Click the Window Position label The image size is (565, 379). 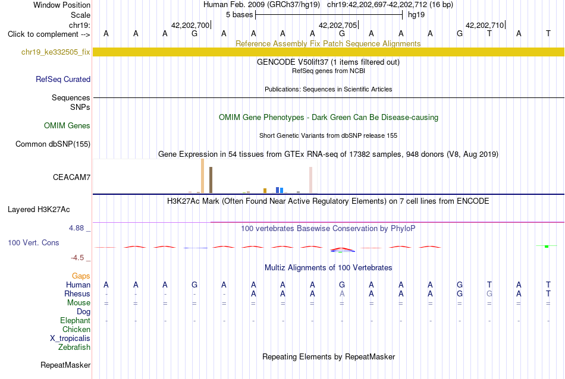point(62,5)
